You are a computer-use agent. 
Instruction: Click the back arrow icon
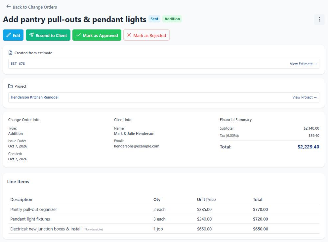(x=8, y=7)
